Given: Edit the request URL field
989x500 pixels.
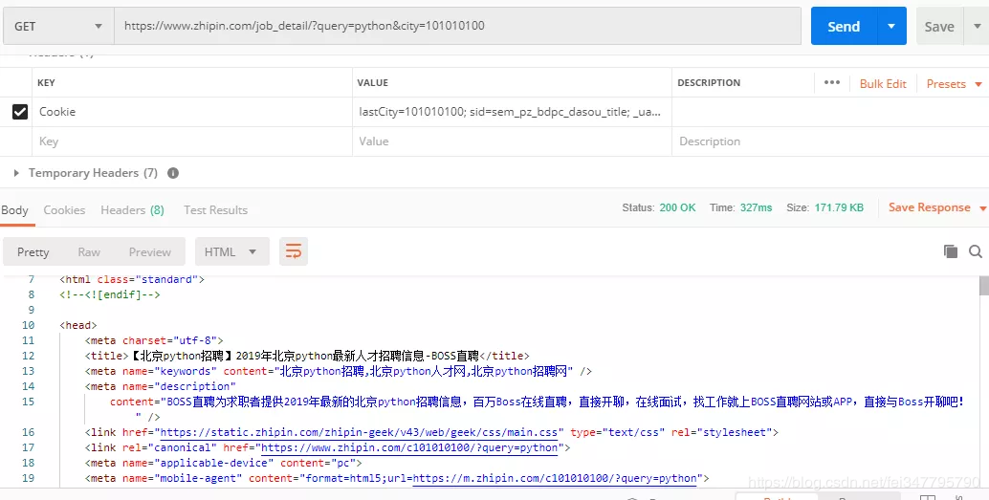Looking at the screenshot, I should [457, 26].
